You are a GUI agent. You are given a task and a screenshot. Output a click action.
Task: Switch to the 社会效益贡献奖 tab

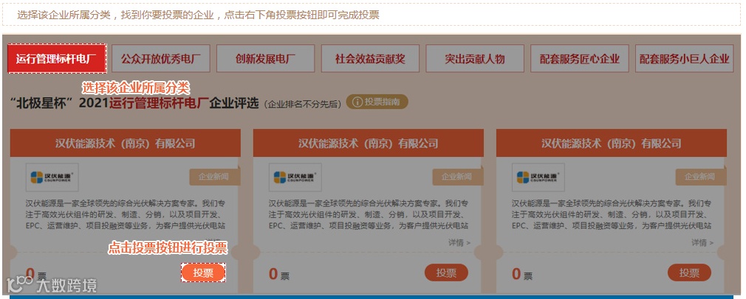370,59
